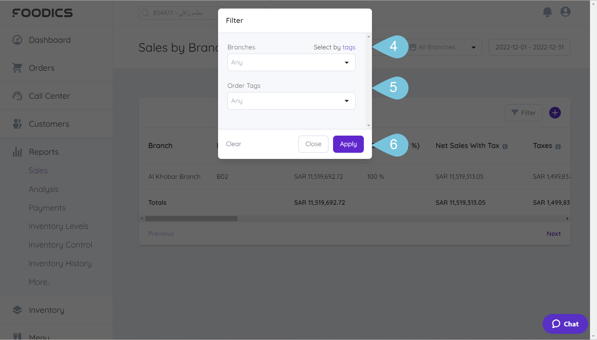
Task: Click the purple plus icon to add a report
Action: [555, 113]
